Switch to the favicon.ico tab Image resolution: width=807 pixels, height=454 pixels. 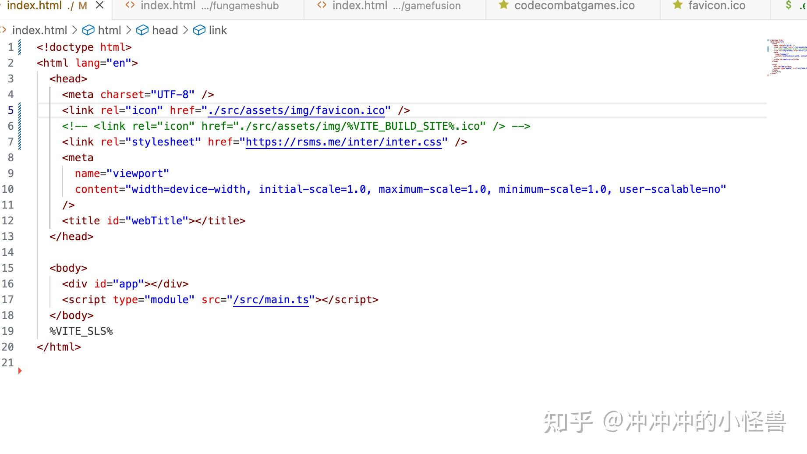[x=717, y=6]
